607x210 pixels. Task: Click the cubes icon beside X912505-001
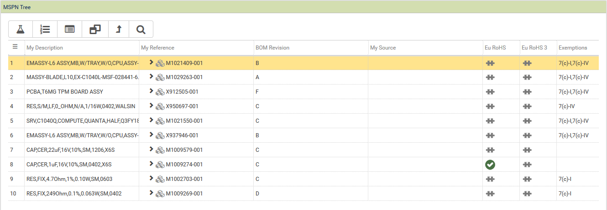[160, 92]
